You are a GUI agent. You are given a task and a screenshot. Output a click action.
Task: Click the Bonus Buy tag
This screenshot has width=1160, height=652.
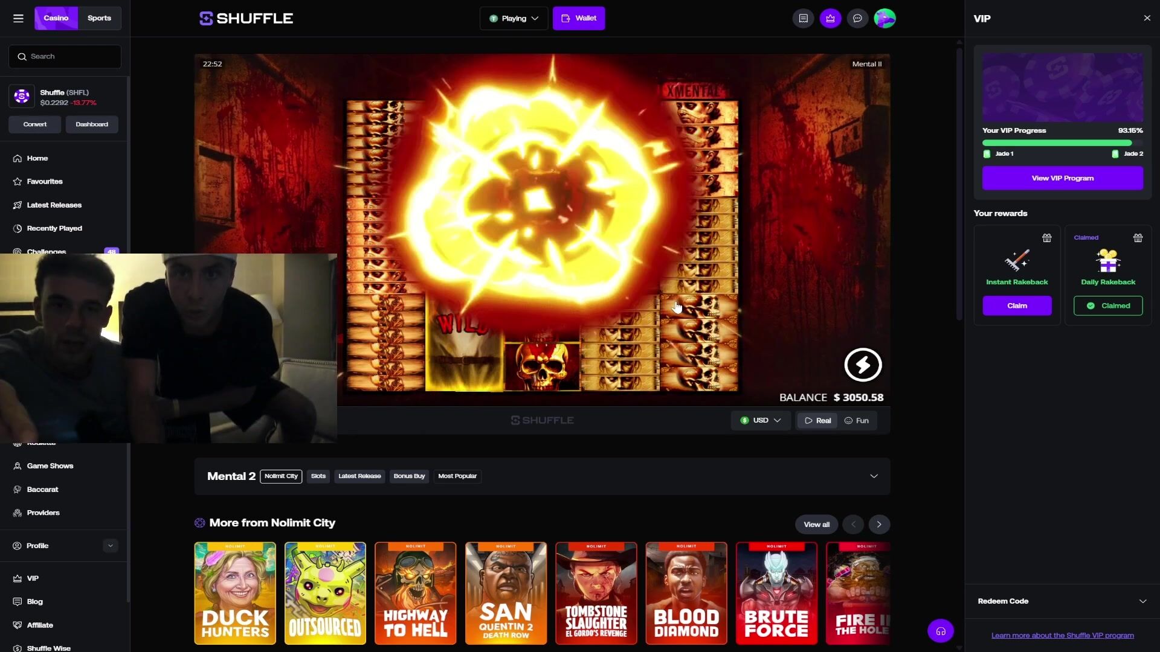pyautogui.click(x=409, y=476)
